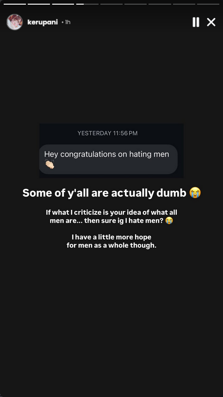
Task: Skip to the sixth story progress segment
Action: [136, 4]
